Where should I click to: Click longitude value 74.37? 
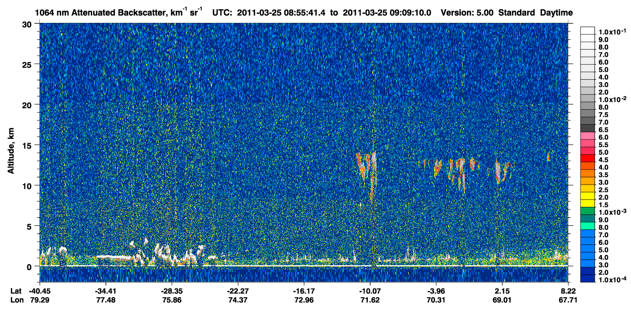[x=237, y=300]
